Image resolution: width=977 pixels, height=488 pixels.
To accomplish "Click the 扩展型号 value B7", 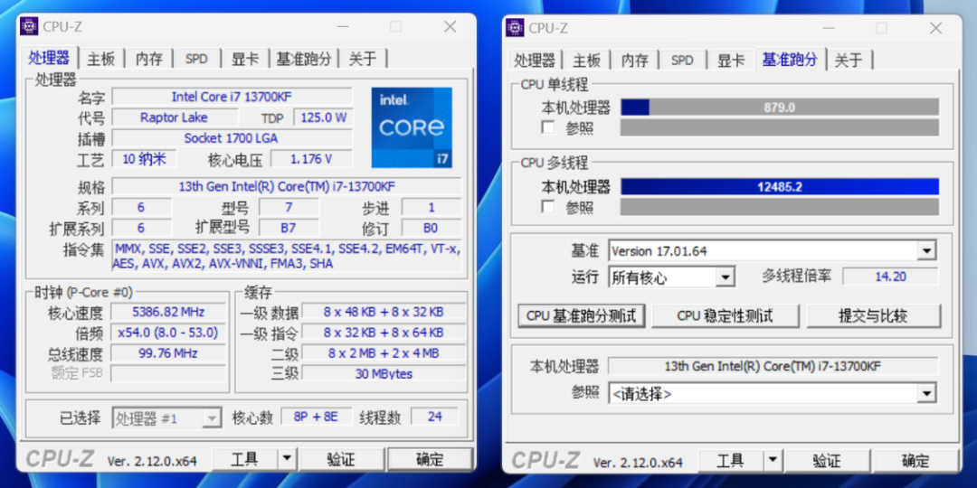I will (x=289, y=228).
